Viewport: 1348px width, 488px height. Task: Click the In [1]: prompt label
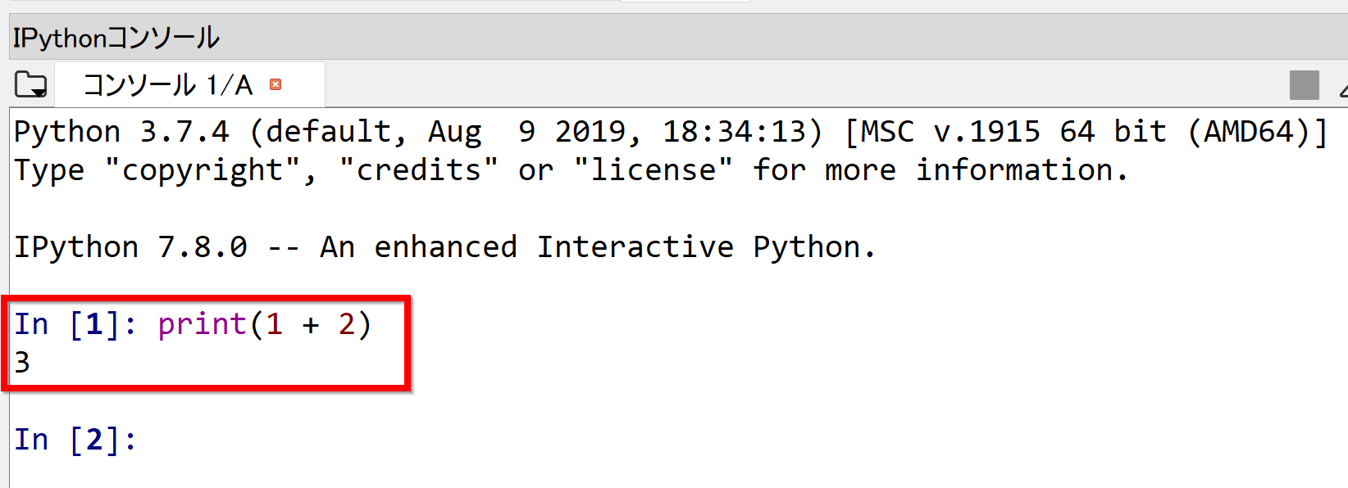coord(75,324)
